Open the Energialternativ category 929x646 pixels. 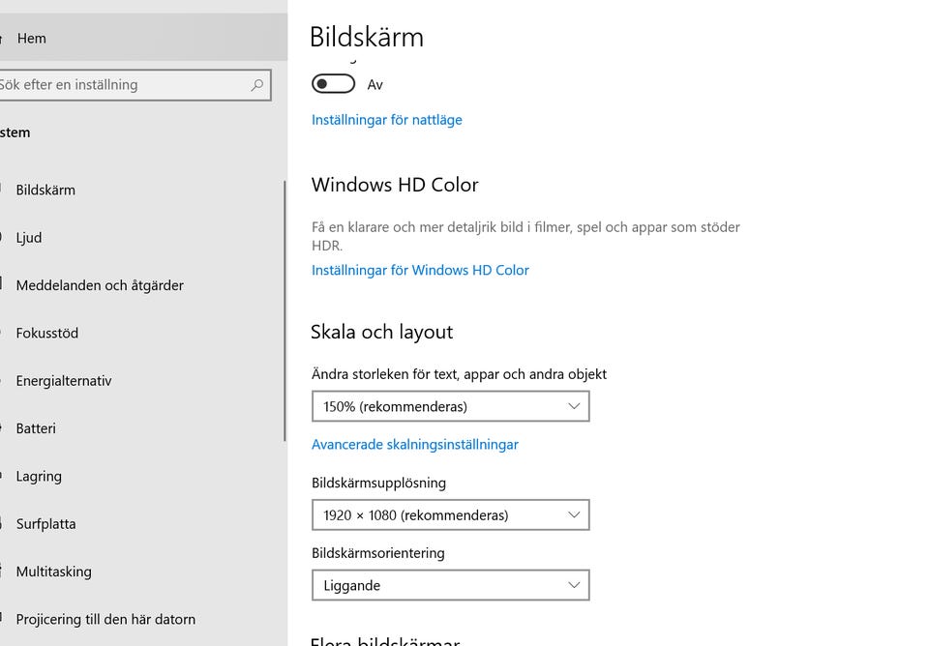[142, 381]
